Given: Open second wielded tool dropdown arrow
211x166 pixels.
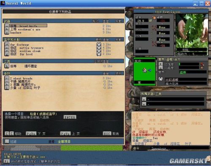Looking at the screenshot, I should (144, 104).
